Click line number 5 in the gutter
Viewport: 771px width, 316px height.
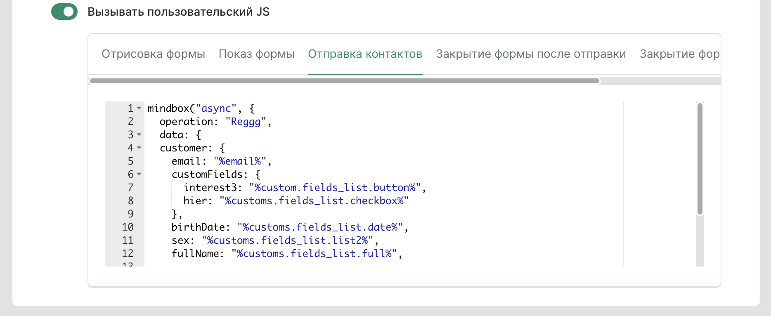(x=131, y=161)
